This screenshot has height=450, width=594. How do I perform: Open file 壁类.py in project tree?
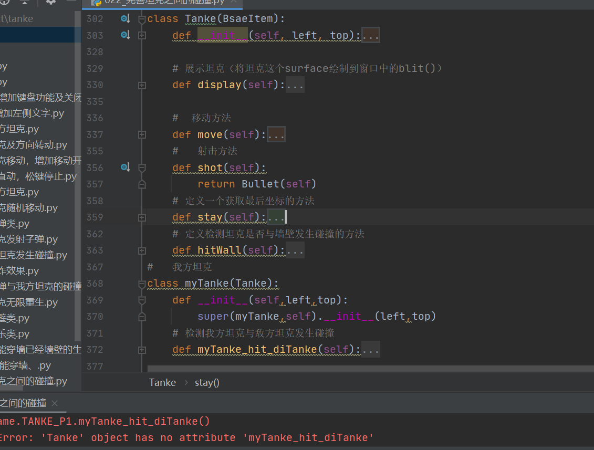[x=14, y=318]
